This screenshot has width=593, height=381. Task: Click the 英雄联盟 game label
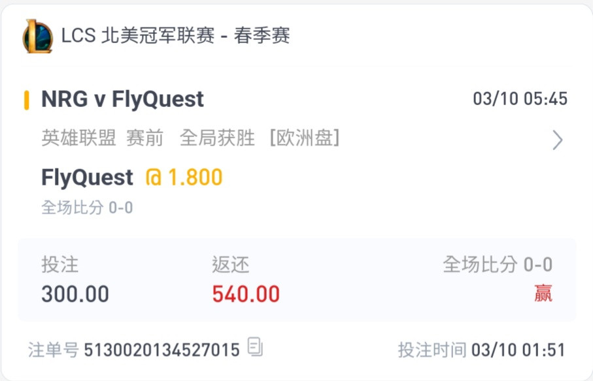pyautogui.click(x=78, y=138)
